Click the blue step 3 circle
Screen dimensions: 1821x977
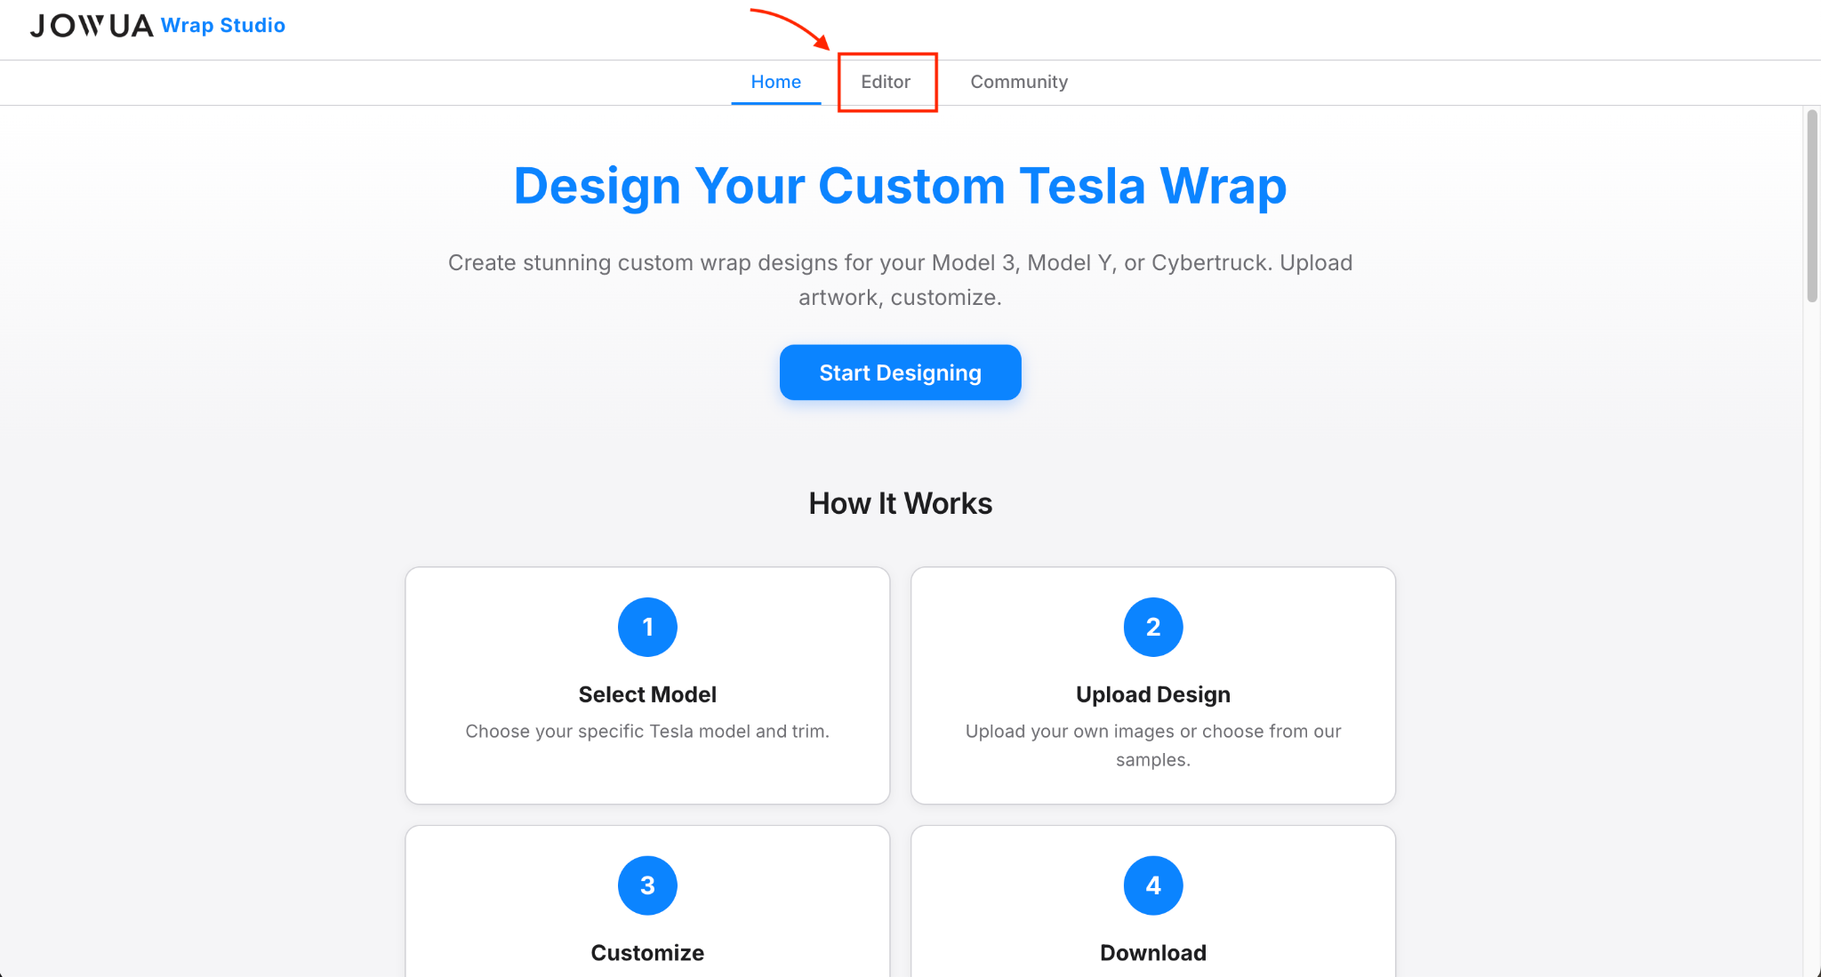coord(646,885)
